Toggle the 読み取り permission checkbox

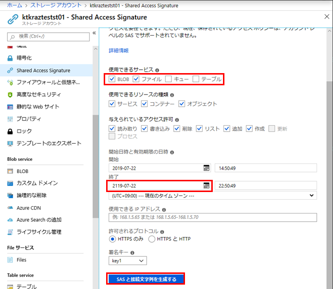(112, 129)
